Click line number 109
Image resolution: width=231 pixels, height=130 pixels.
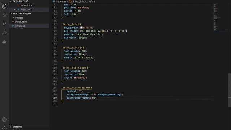(x=55, y=98)
